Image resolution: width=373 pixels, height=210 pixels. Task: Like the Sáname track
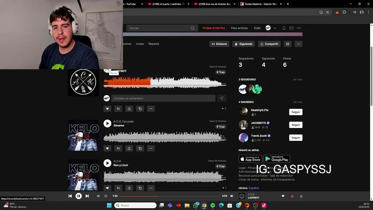(x=107, y=148)
